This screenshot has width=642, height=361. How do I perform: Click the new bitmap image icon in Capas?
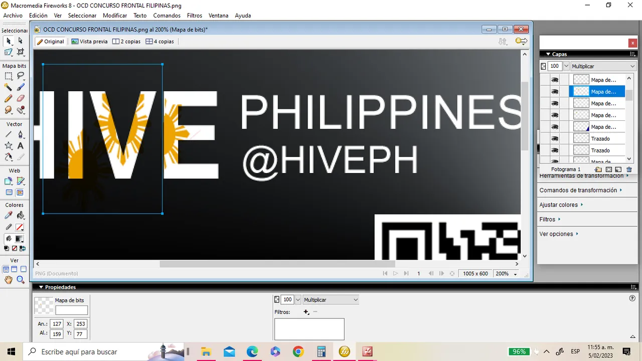[618, 169]
